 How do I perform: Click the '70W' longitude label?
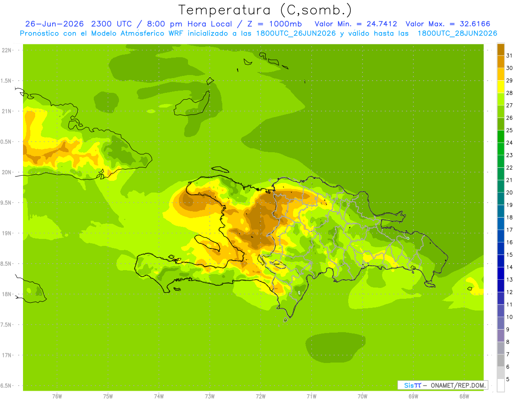coord(363,396)
